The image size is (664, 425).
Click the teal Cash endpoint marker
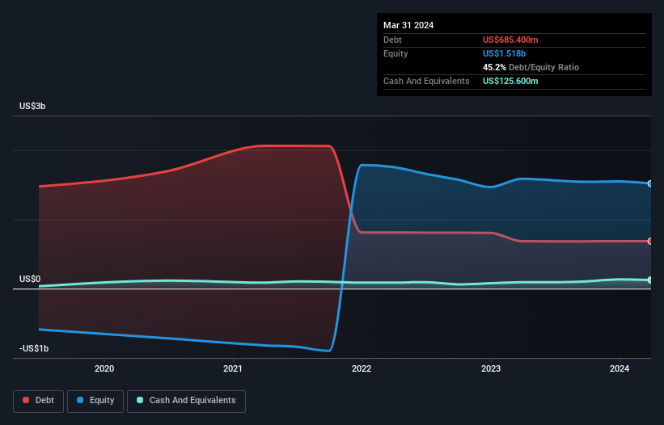(650, 280)
